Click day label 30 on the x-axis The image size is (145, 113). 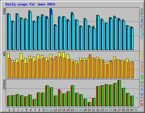pyautogui.click(x=132, y=110)
